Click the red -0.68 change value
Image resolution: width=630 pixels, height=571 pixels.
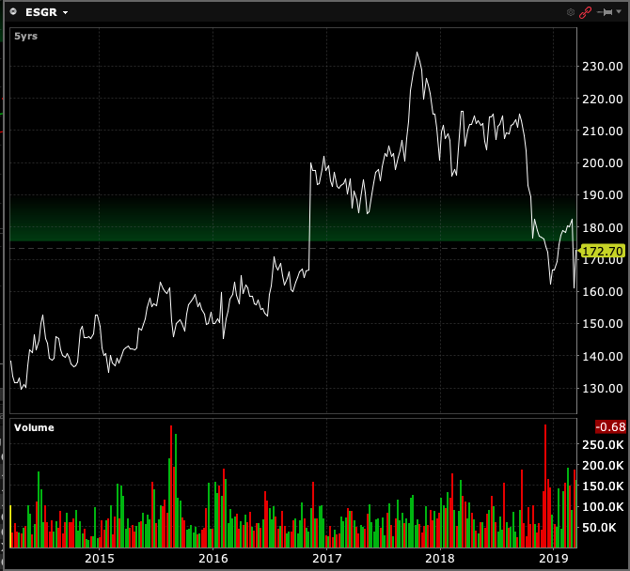tap(610, 426)
